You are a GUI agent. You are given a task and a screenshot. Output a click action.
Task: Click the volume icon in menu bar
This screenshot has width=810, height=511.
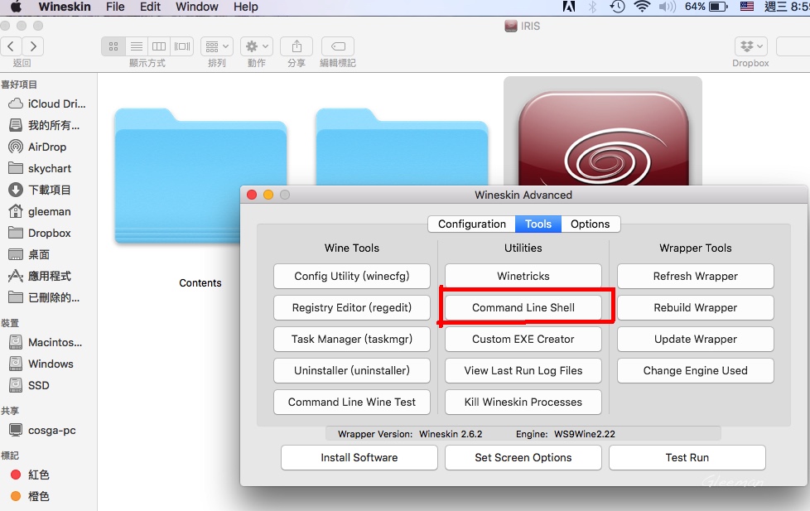click(x=667, y=7)
